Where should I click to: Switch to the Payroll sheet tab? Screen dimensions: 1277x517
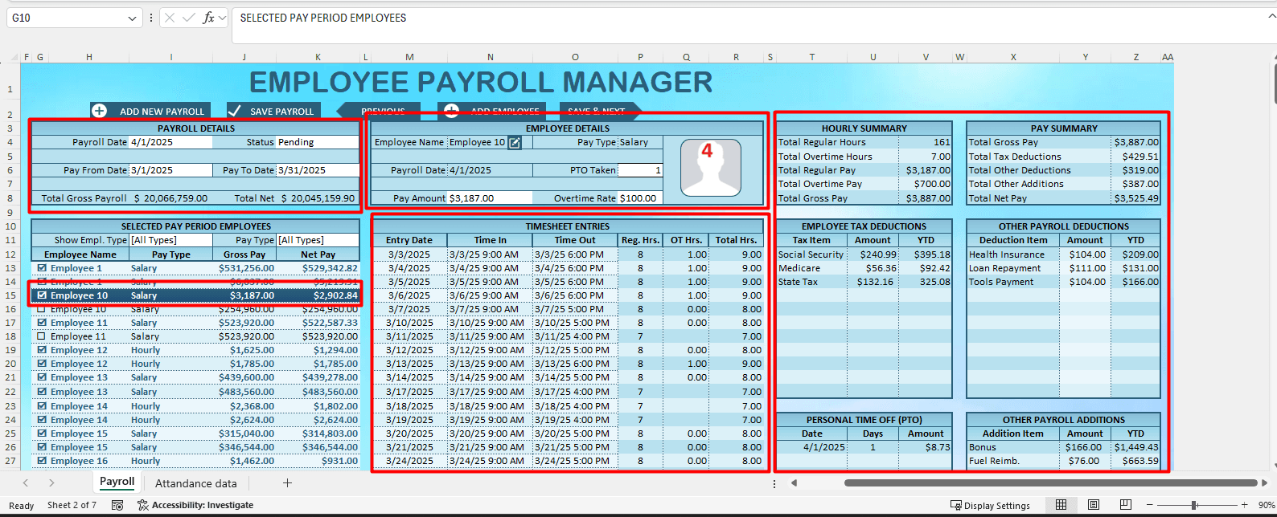(x=117, y=482)
